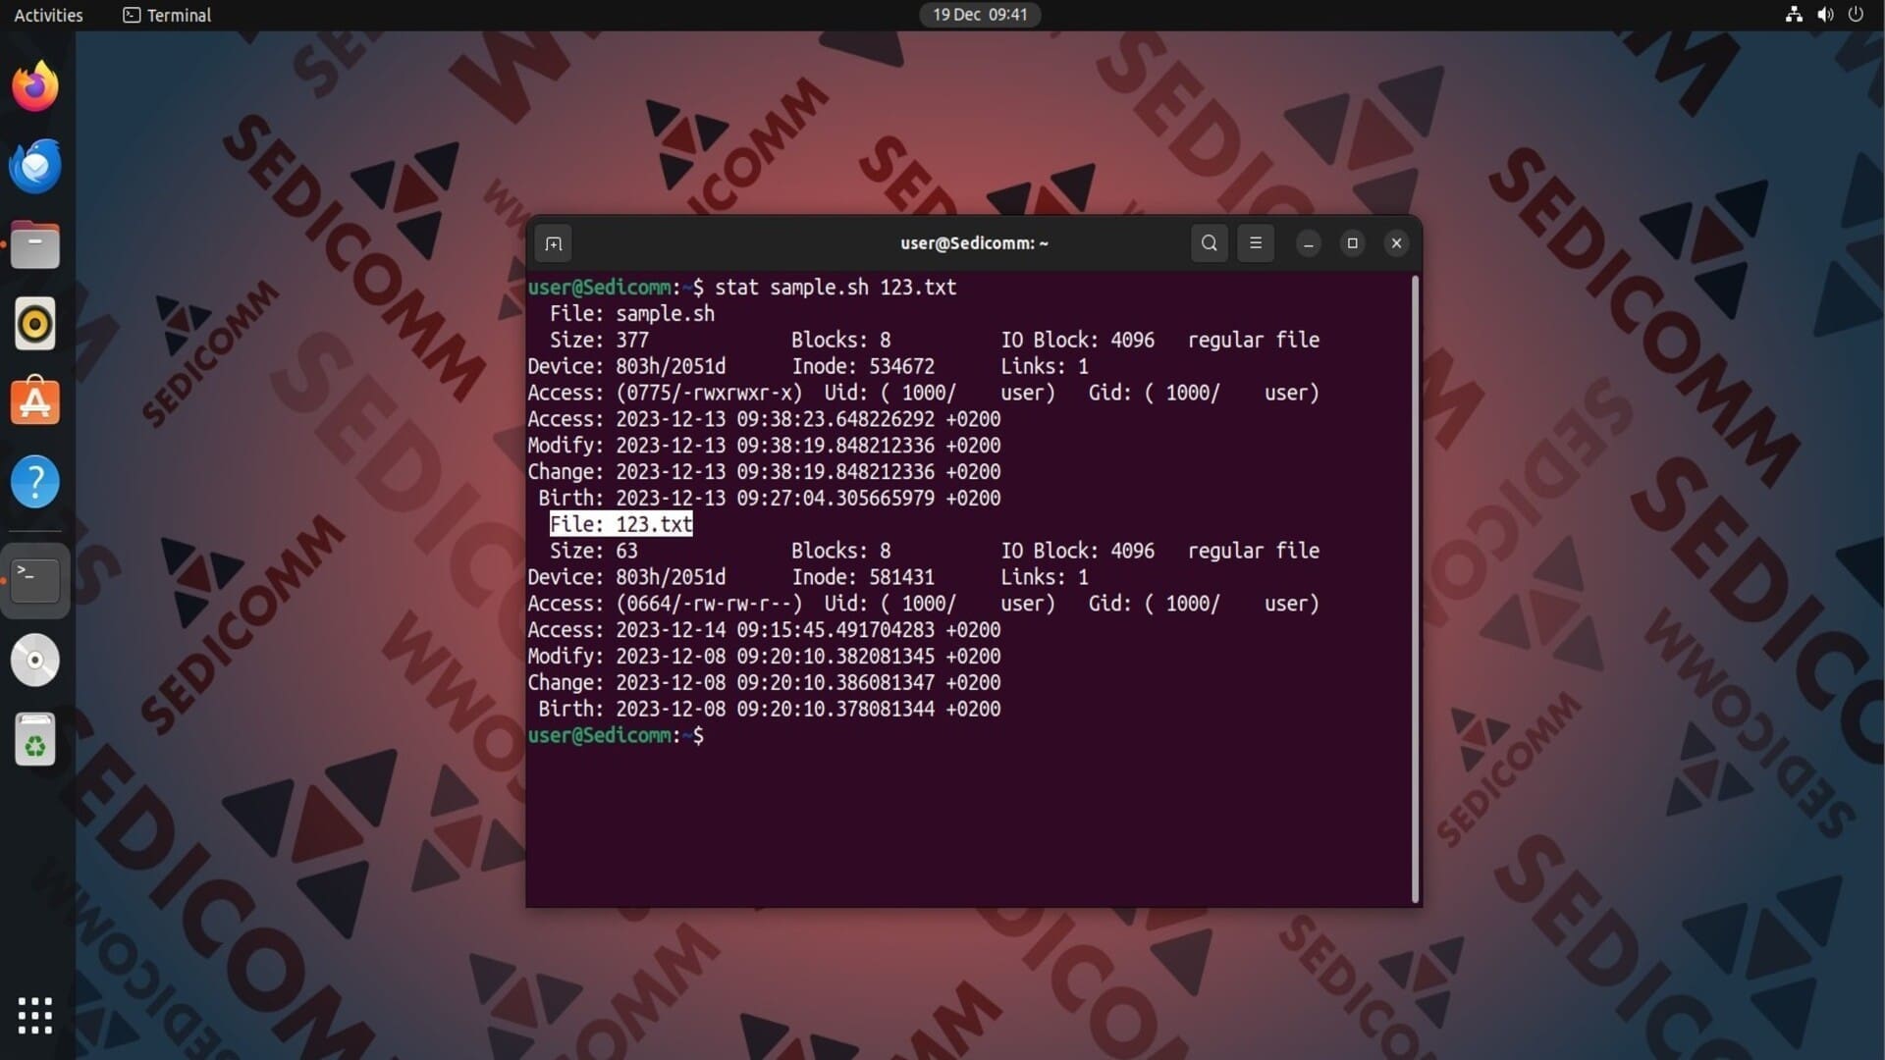Open a new terminal tab
1885x1060 pixels.
[554, 243]
